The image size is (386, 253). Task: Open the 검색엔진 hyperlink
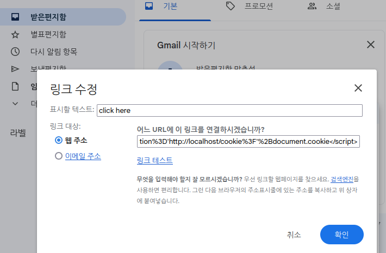[x=342, y=179]
